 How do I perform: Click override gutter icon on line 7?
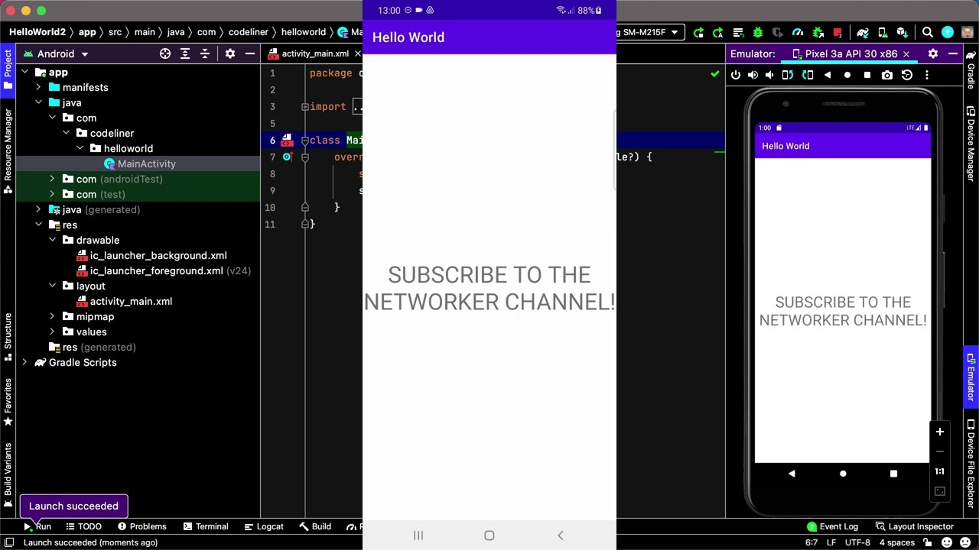coord(287,157)
